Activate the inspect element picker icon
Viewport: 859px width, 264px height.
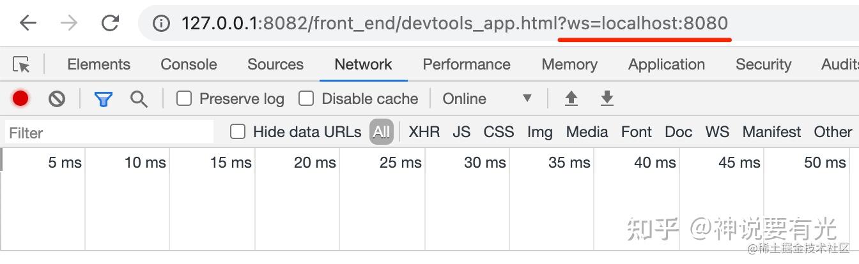coord(21,64)
